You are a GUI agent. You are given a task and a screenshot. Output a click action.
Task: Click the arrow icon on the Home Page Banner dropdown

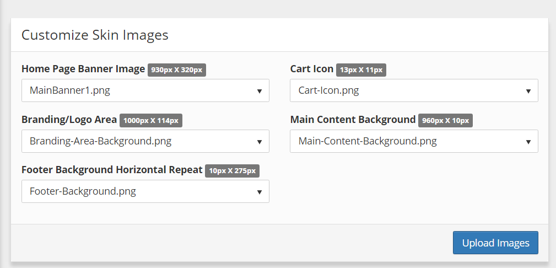click(x=259, y=91)
